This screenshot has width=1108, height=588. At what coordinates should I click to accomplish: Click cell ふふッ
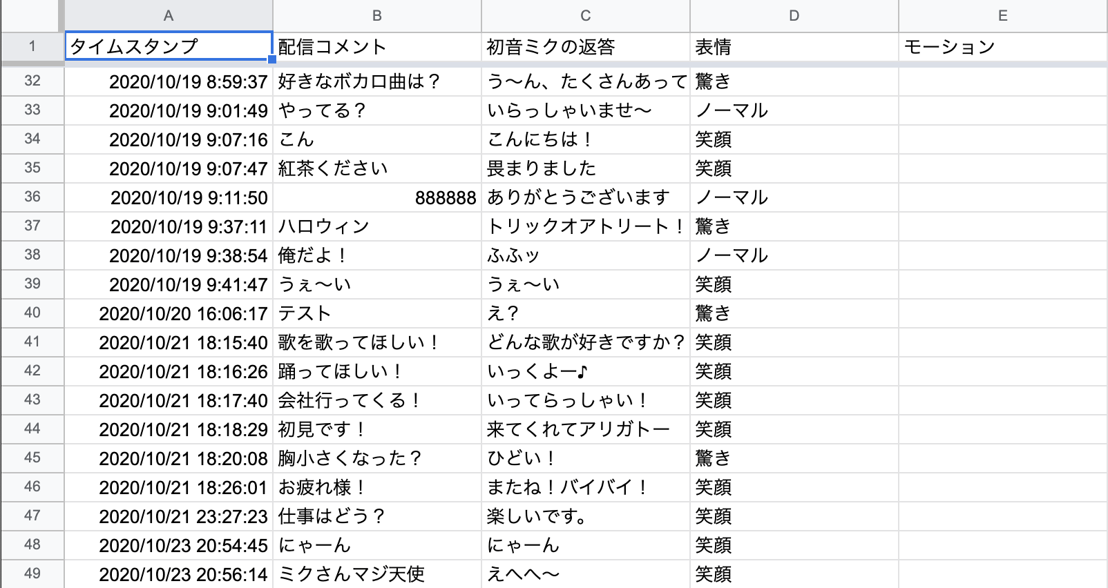coord(586,255)
